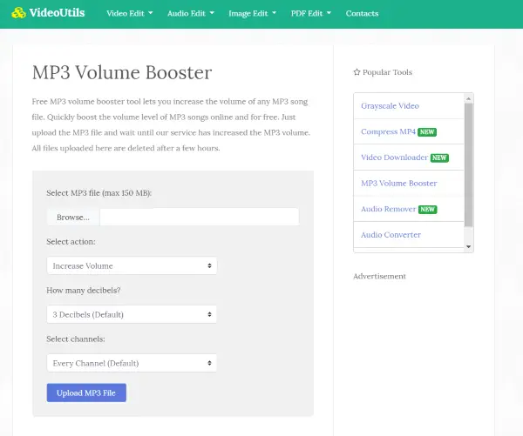Open the Audio Edit menu

tap(190, 13)
